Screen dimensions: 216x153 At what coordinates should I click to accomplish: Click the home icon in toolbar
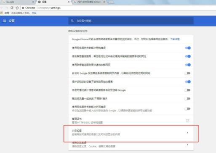tap(17, 8)
